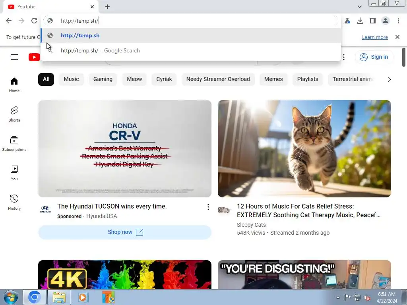Viewport: 407px width, 305px height.
Task: Open the 4K colorful ink video thumbnail
Action: click(x=124, y=275)
